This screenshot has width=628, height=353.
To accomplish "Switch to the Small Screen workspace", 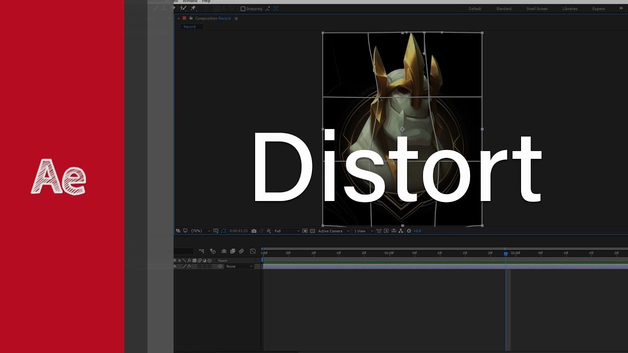I will point(537,9).
